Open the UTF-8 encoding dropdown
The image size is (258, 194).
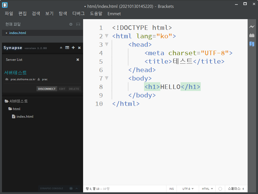pos(188,189)
